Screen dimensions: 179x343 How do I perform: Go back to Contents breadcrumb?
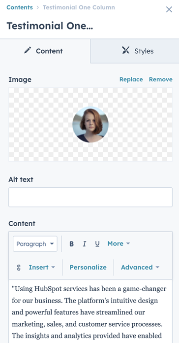point(20,7)
